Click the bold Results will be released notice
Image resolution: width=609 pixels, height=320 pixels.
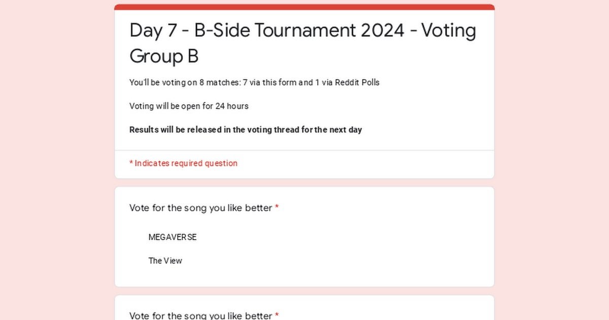(246, 130)
